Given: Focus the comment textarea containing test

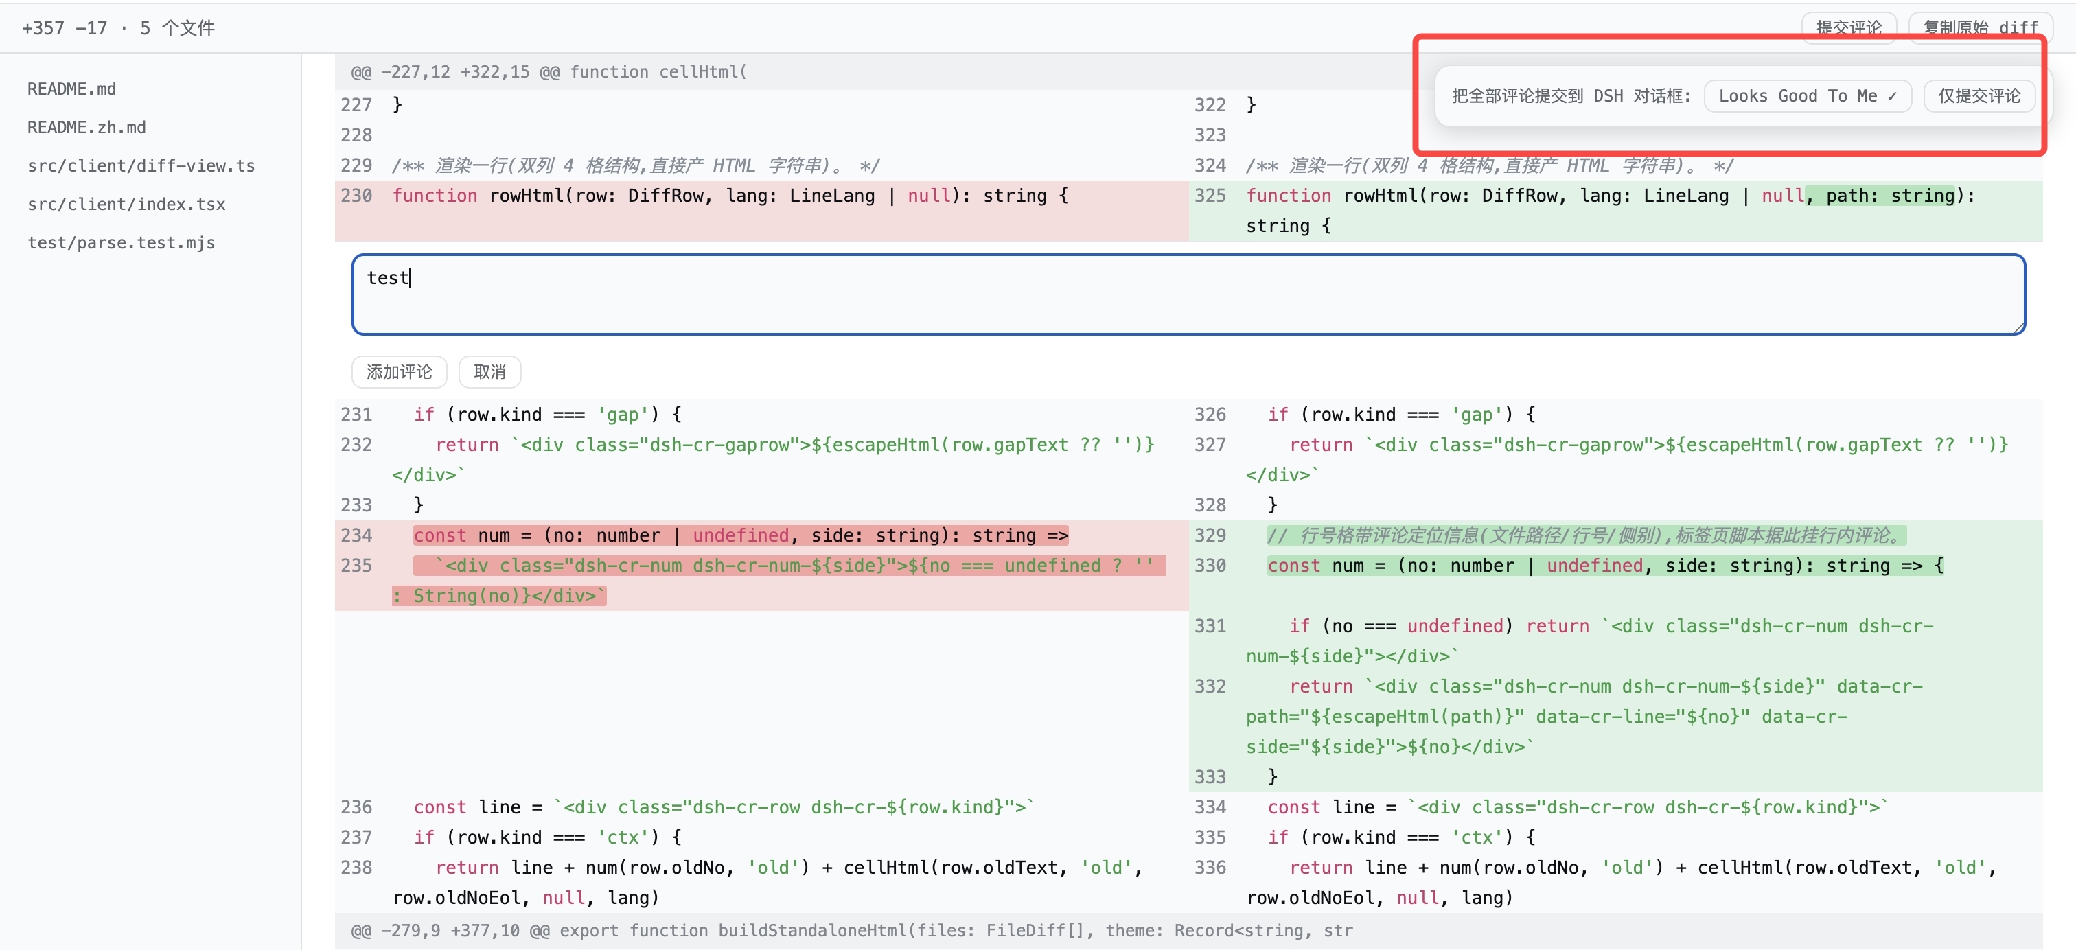Looking at the screenshot, I should click(x=1188, y=294).
